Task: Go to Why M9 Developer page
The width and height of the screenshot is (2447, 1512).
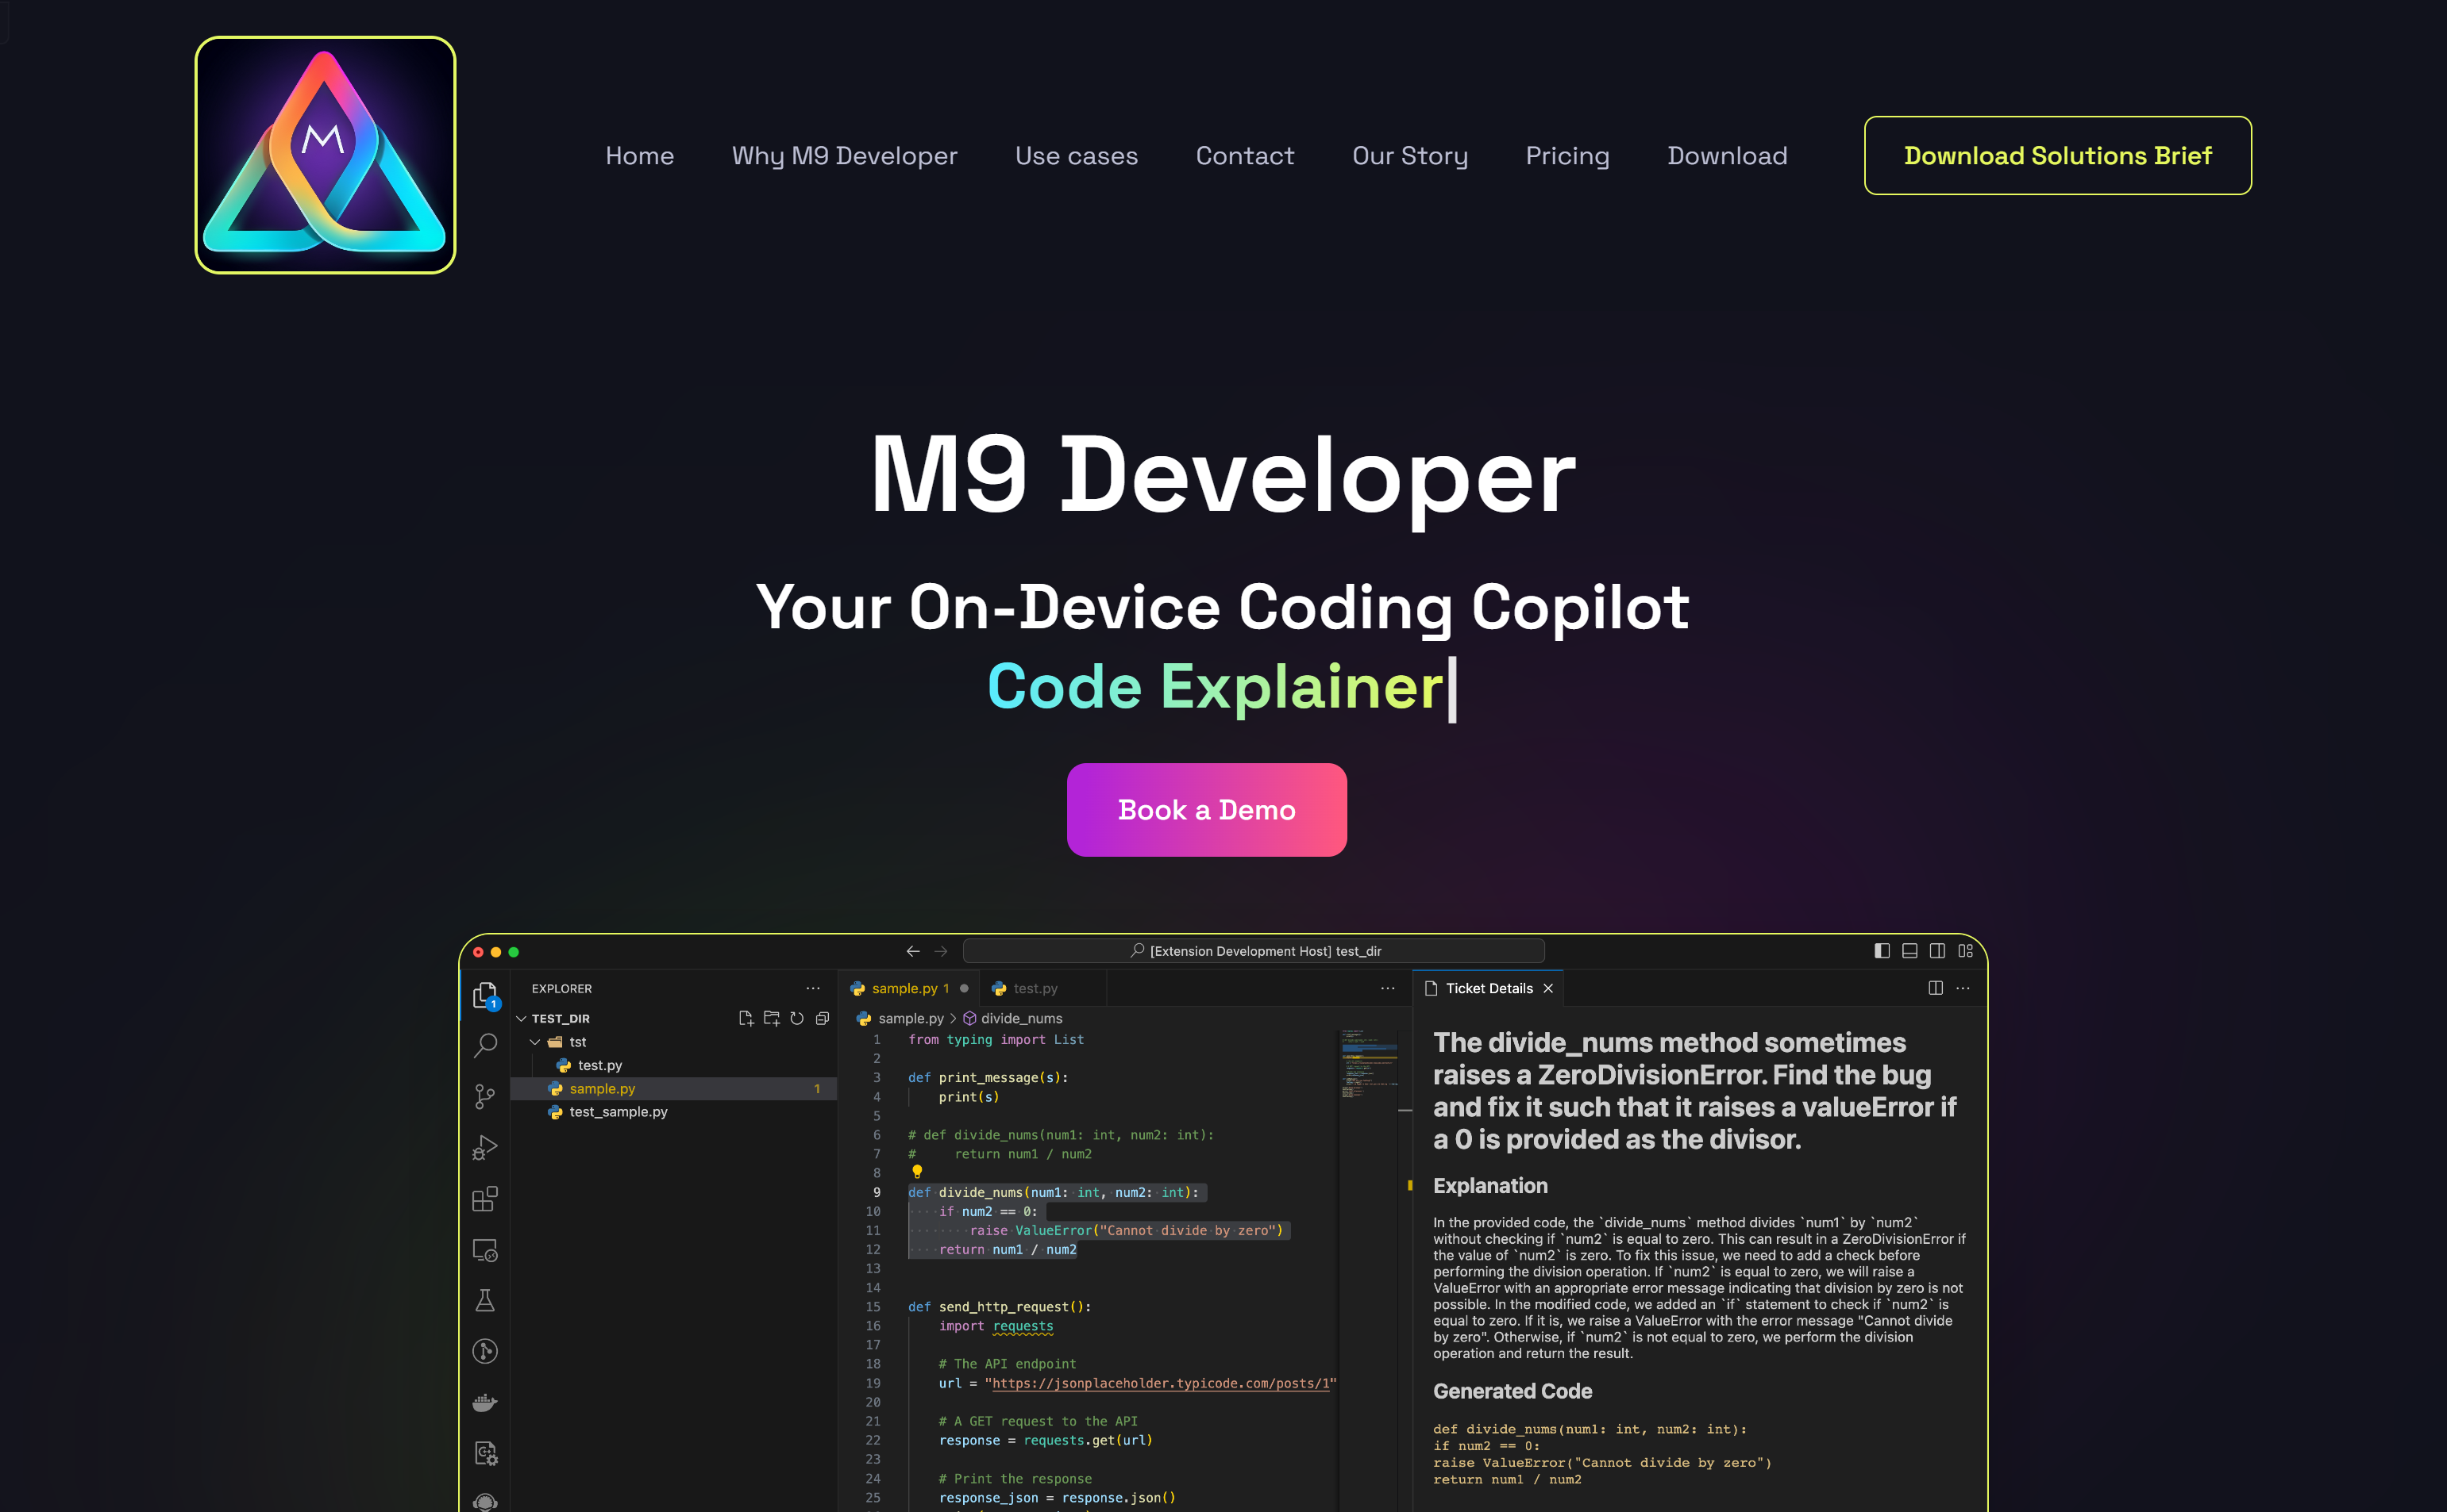Action: click(844, 156)
